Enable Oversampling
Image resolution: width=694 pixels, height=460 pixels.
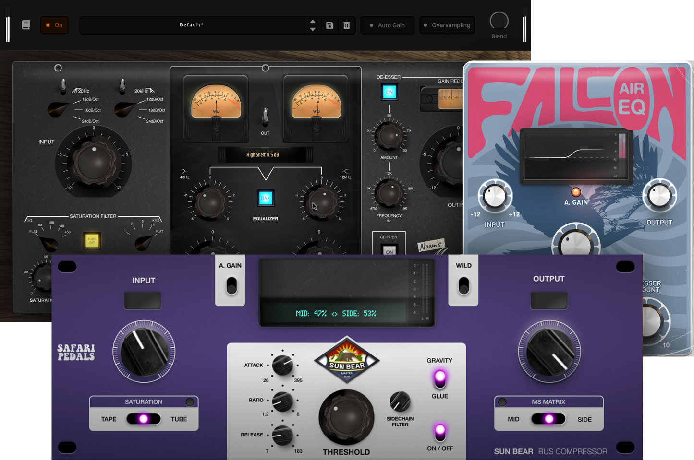[447, 25]
